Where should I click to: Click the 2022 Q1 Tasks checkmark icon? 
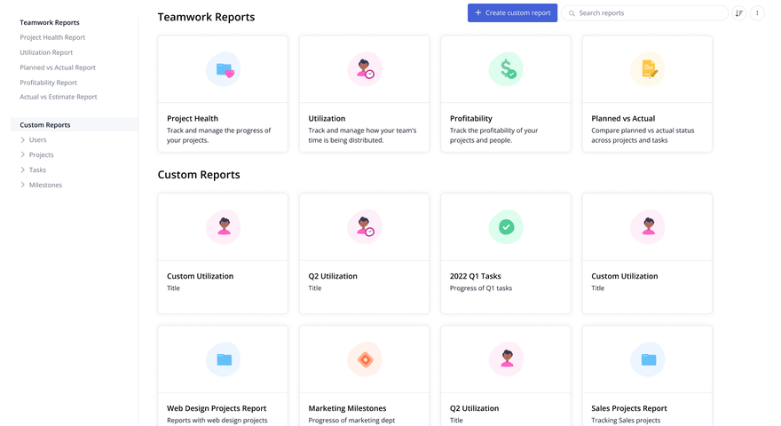pyautogui.click(x=506, y=227)
